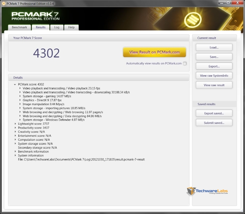The width and height of the screenshot is (245, 214).
Task: Expand the Computation score N/A node
Action: point(15,139)
